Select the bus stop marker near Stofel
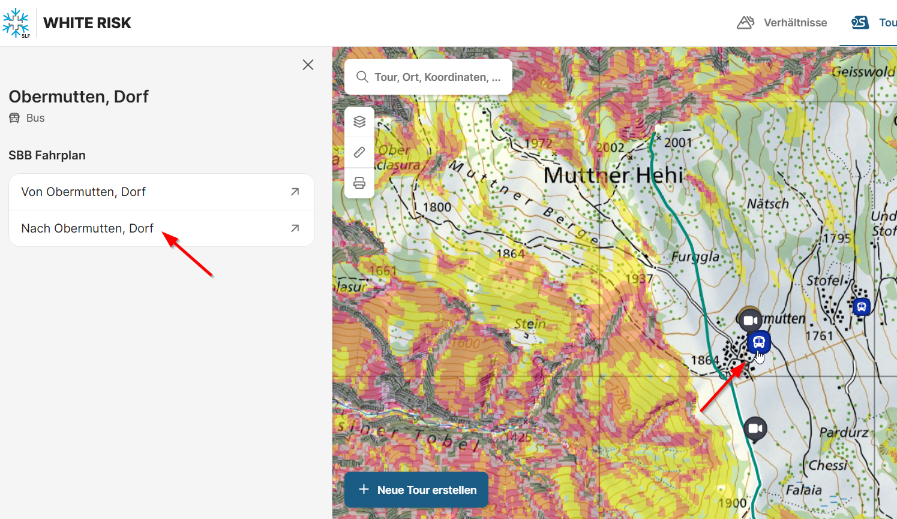 tap(861, 307)
